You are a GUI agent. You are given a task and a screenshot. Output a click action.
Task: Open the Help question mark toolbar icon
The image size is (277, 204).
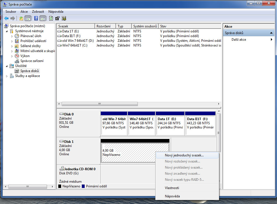point(36,18)
